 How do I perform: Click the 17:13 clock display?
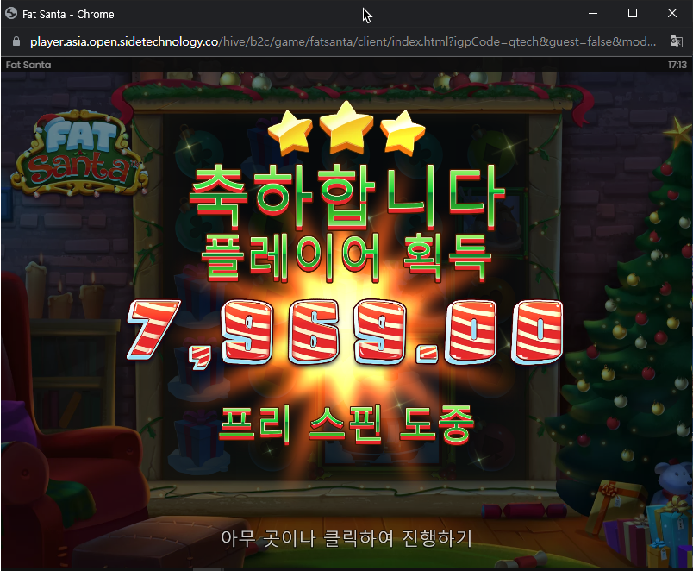pyautogui.click(x=677, y=65)
